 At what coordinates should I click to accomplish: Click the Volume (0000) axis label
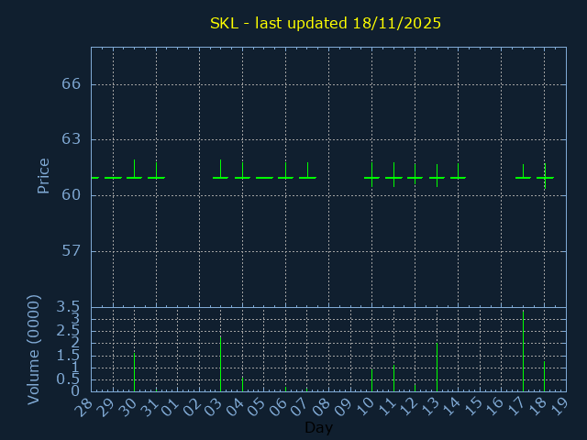(34, 349)
